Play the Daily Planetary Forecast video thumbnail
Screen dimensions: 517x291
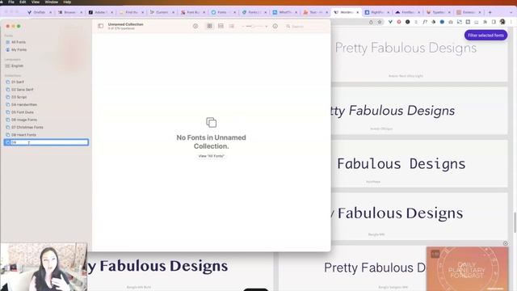[467, 269]
